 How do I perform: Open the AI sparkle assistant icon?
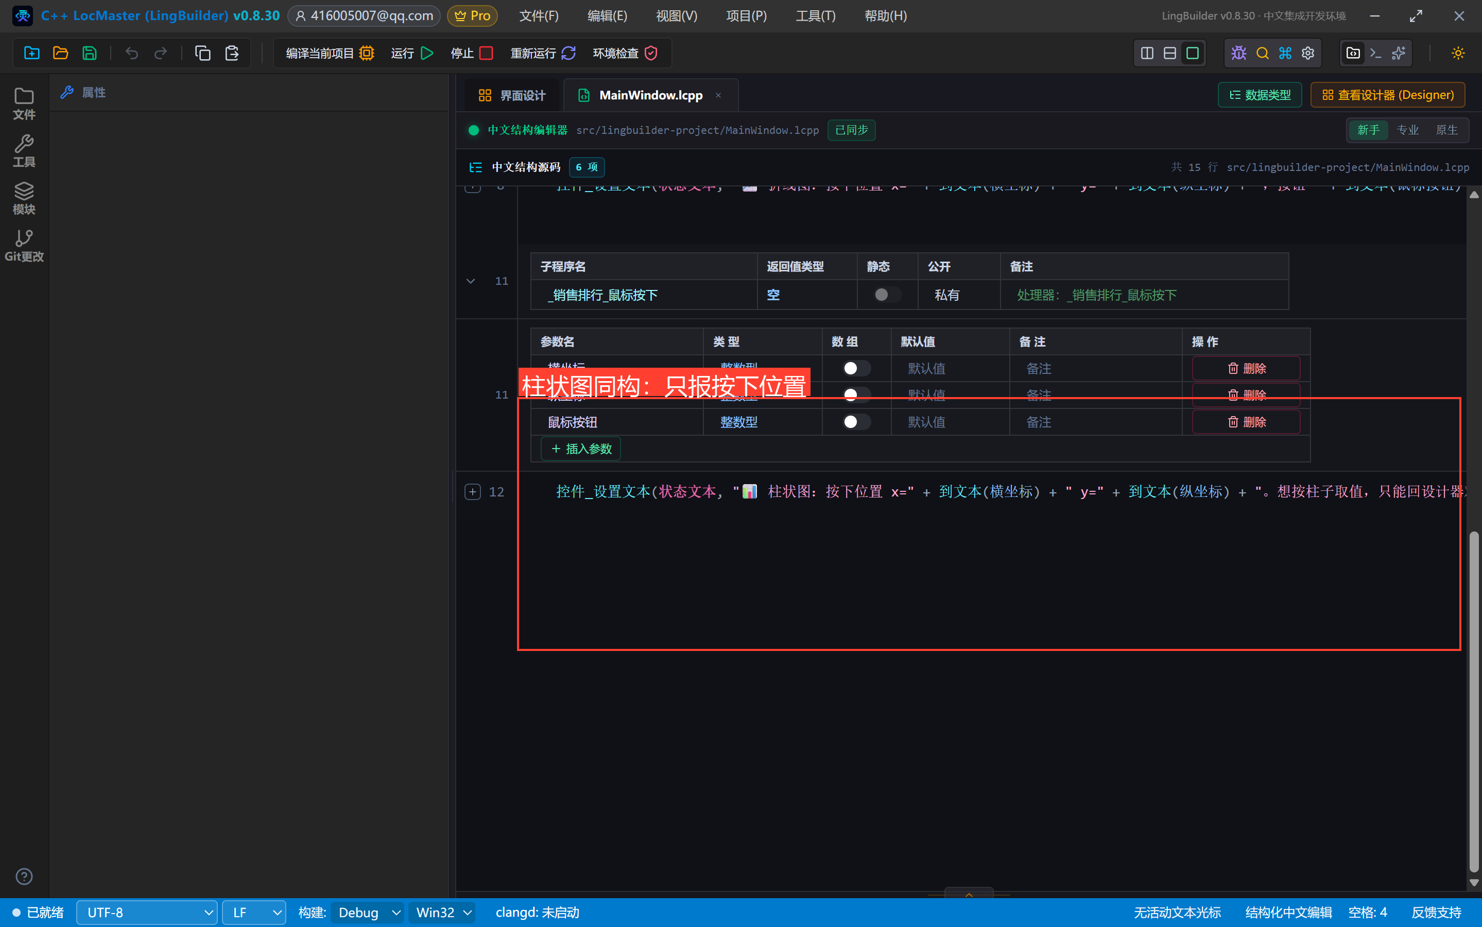click(1398, 54)
